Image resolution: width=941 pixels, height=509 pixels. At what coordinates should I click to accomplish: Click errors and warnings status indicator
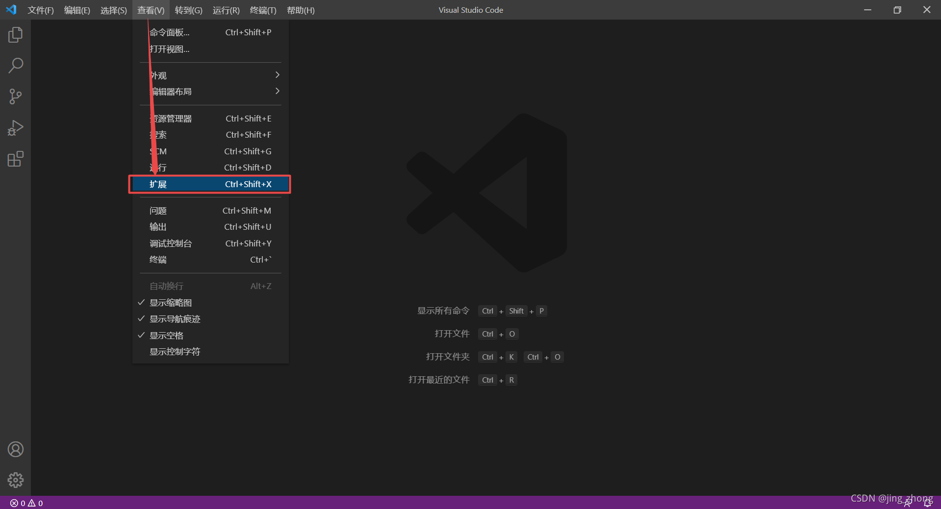[x=26, y=503]
